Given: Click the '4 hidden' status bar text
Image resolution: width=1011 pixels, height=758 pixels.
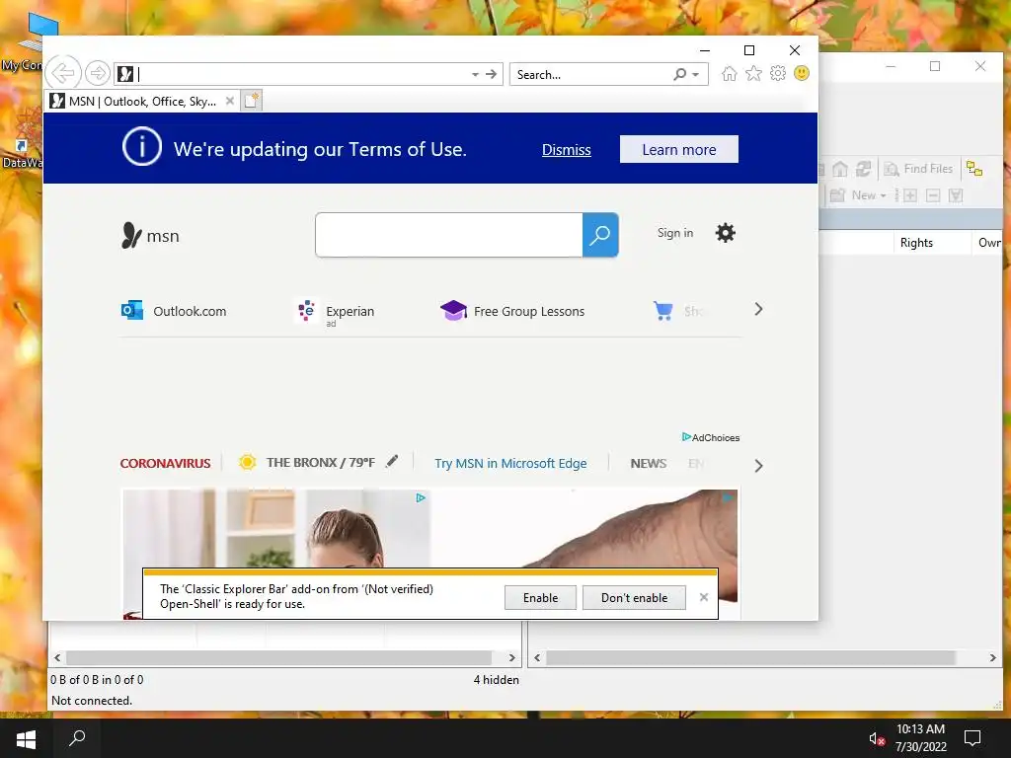Looking at the screenshot, I should click(496, 679).
